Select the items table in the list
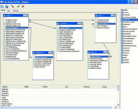Viewport: 138px width, 109px height. (125, 27)
